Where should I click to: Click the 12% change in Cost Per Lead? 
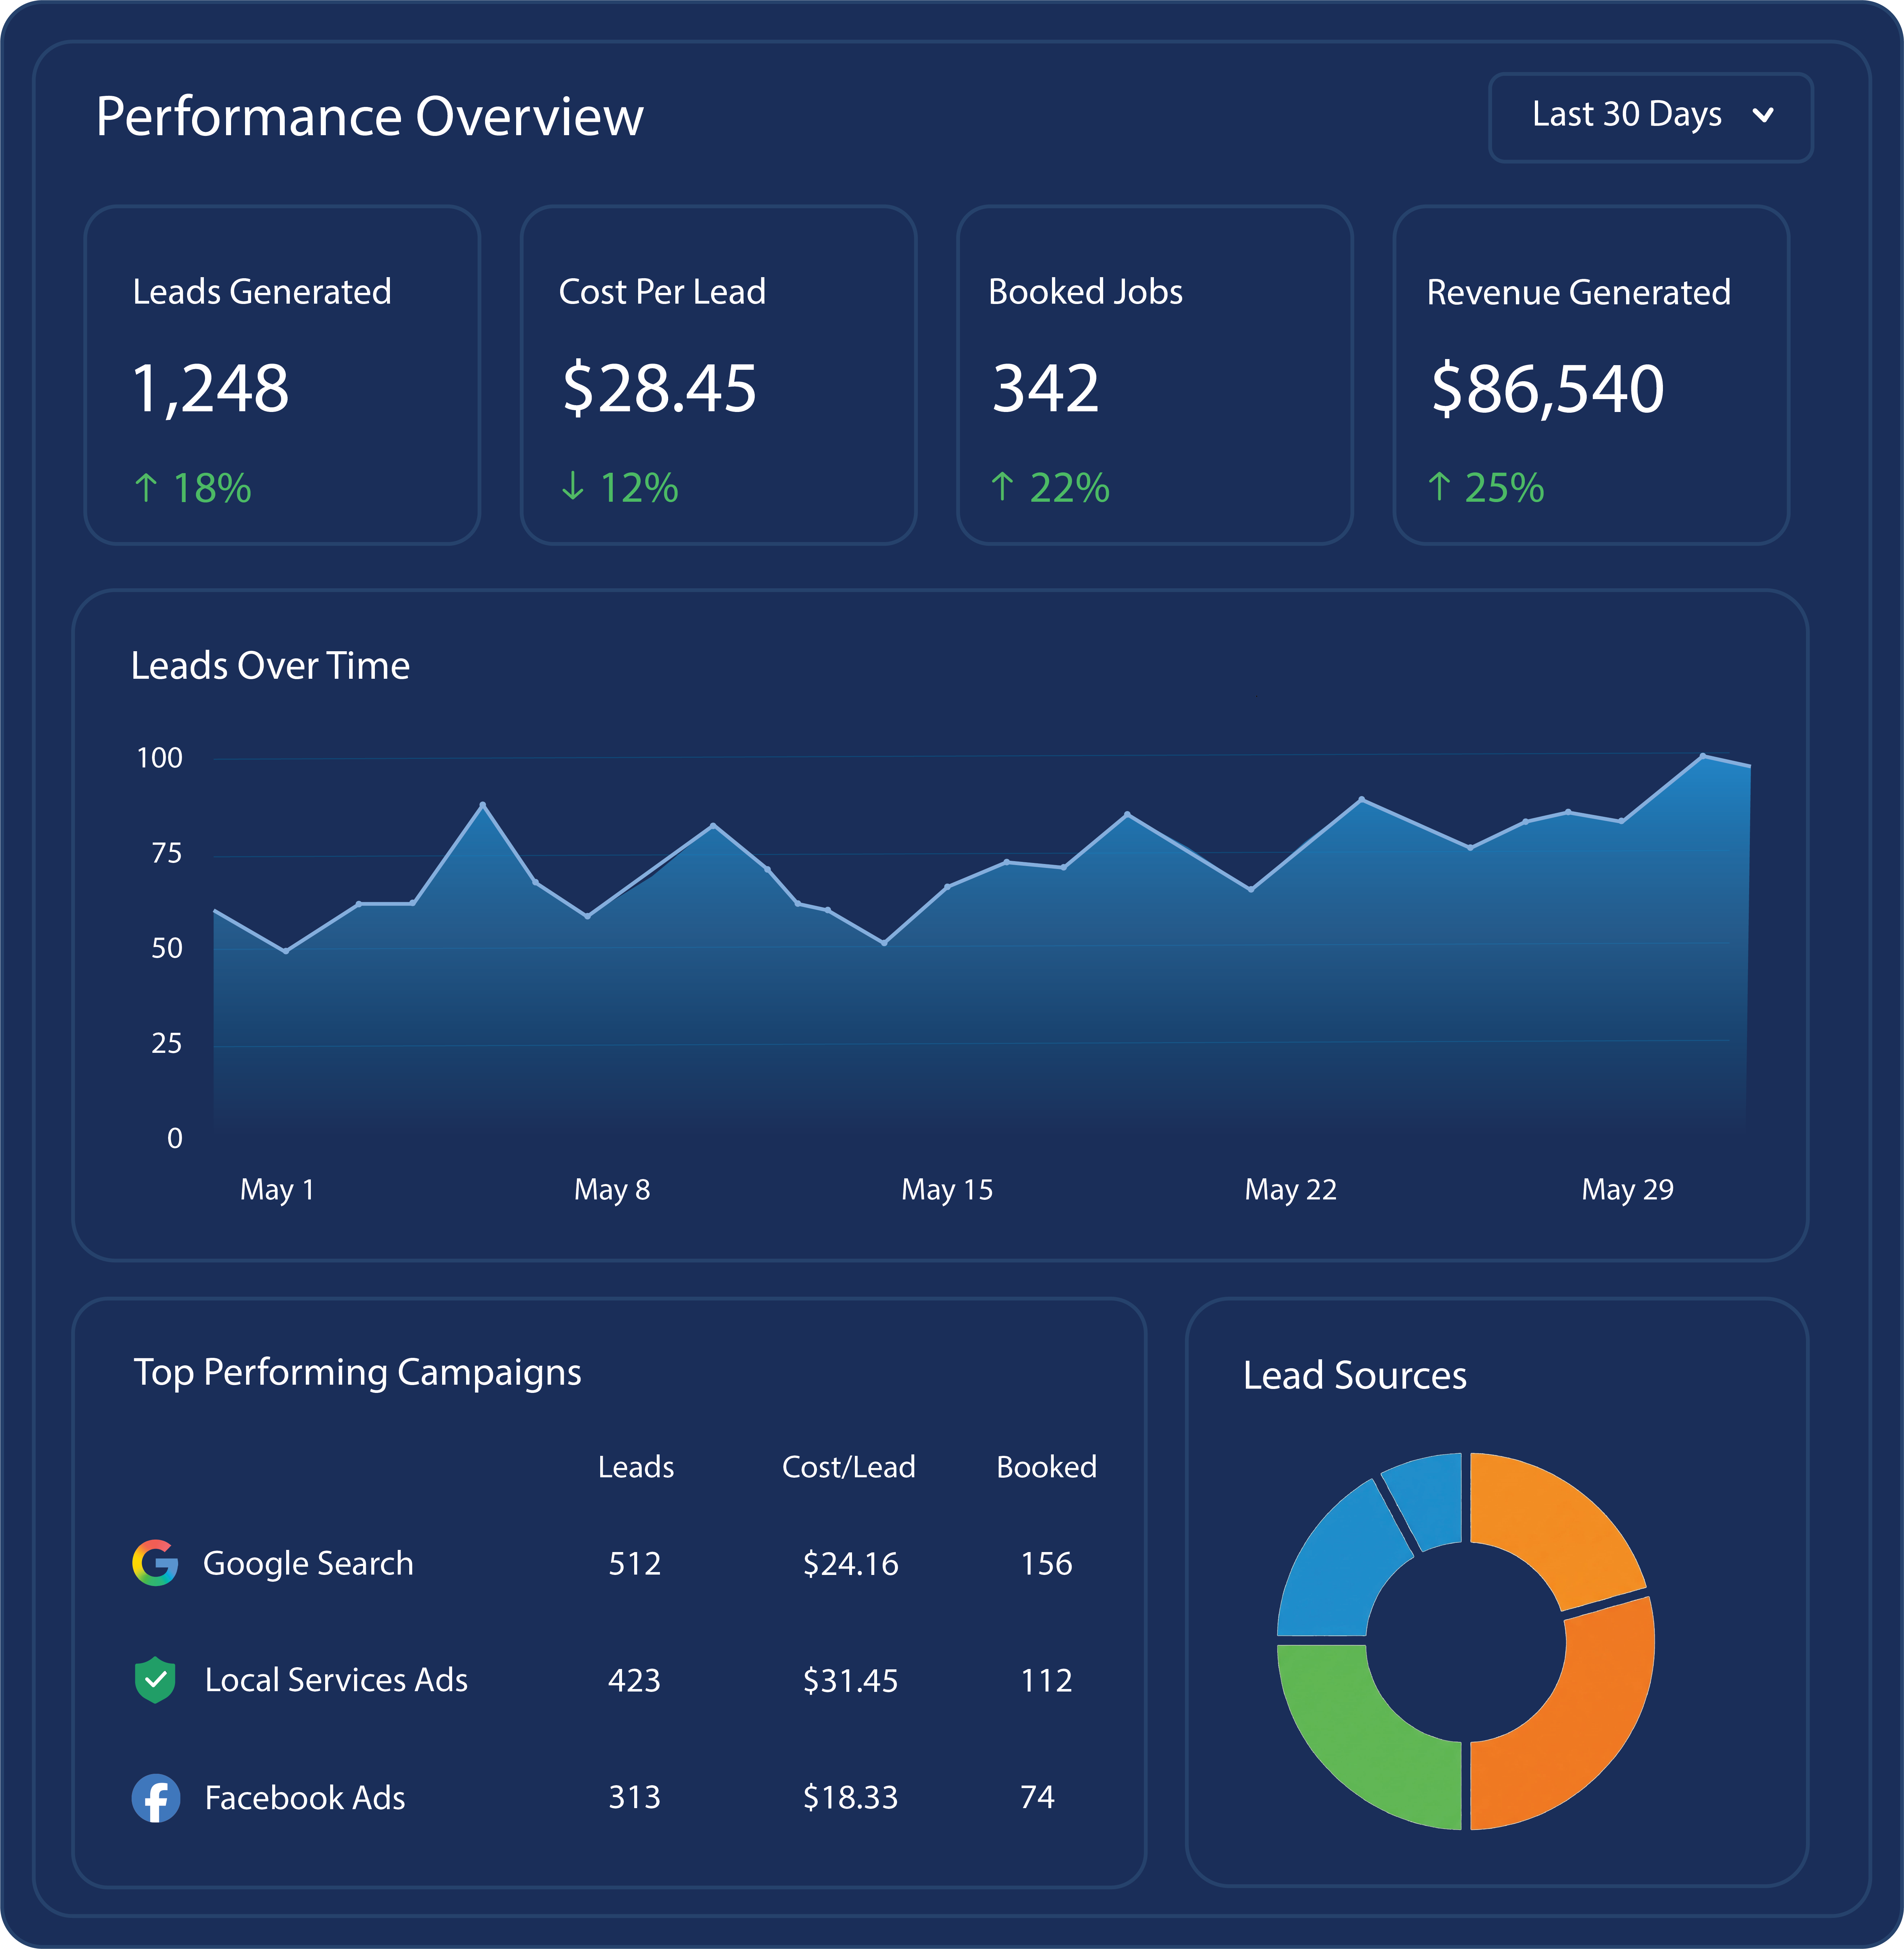(639, 488)
